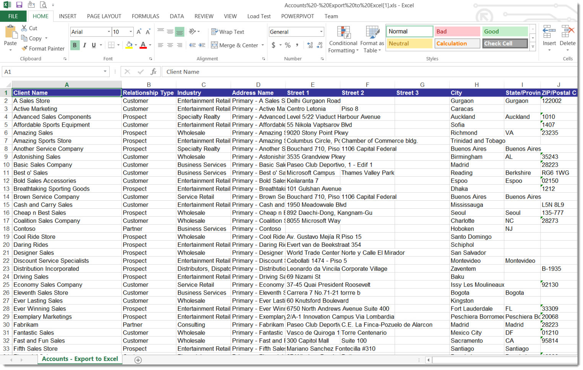The width and height of the screenshot is (583, 370).
Task: Click the Insert button in the Cells group
Action: [549, 36]
